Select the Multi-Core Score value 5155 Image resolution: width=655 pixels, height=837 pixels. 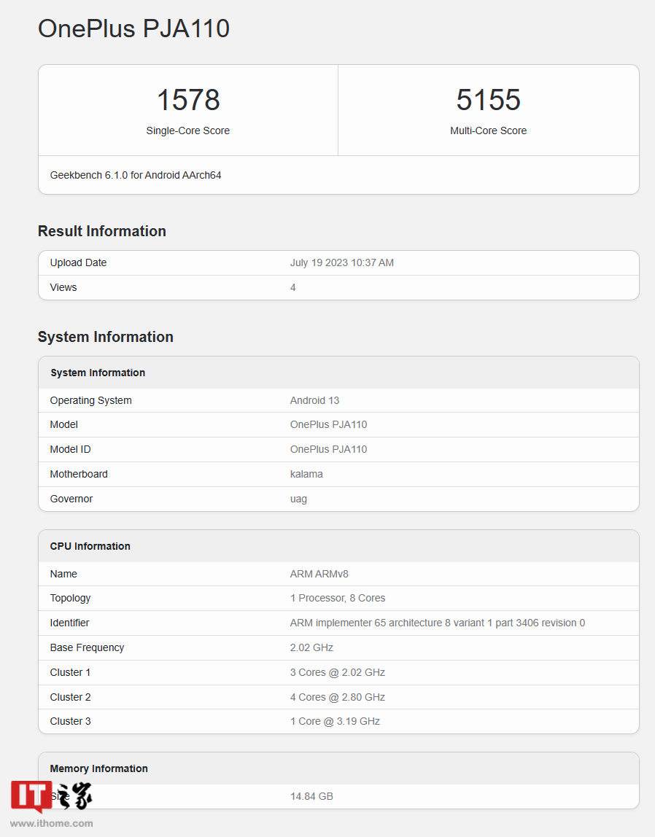[x=488, y=100]
